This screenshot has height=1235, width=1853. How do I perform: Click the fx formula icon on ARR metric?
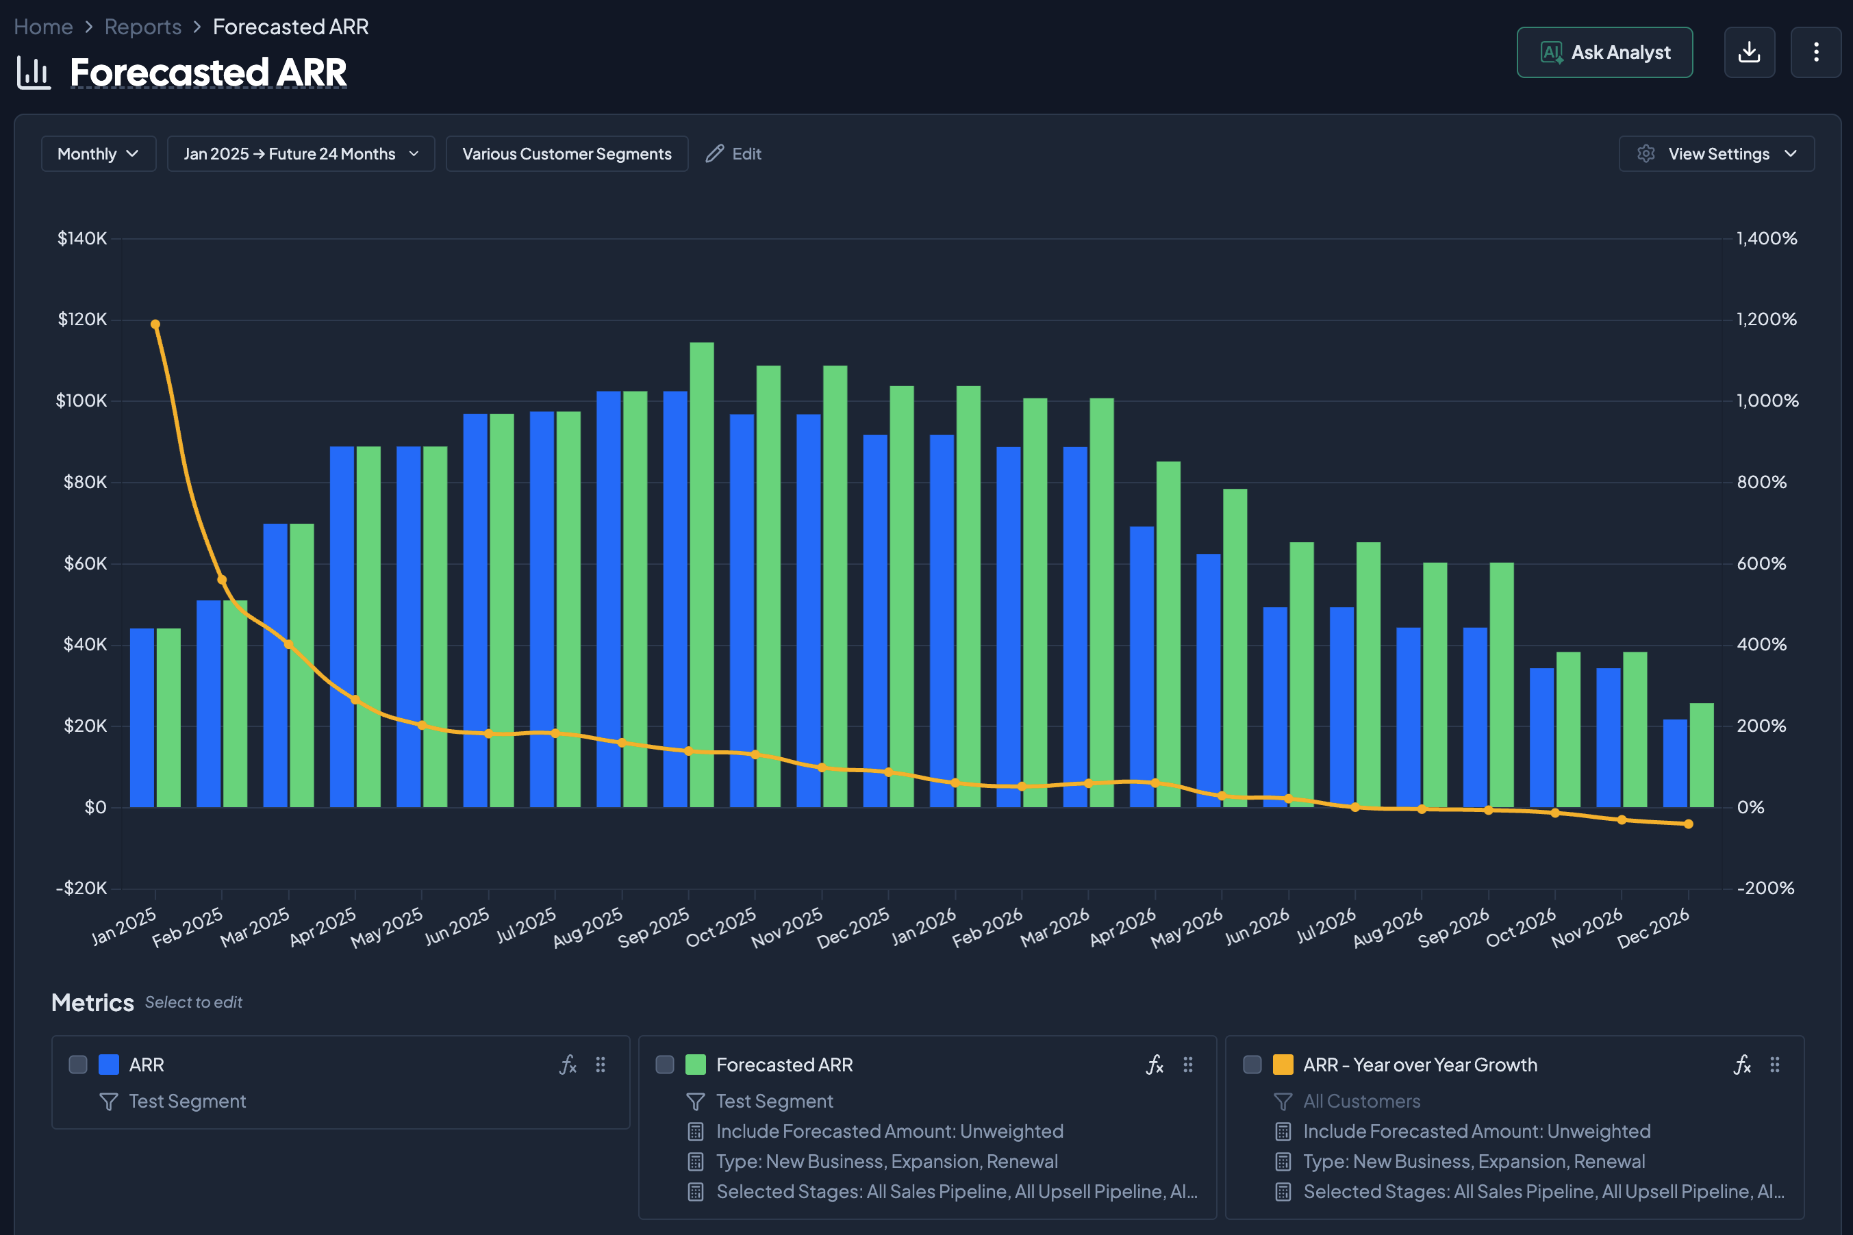[x=568, y=1065]
